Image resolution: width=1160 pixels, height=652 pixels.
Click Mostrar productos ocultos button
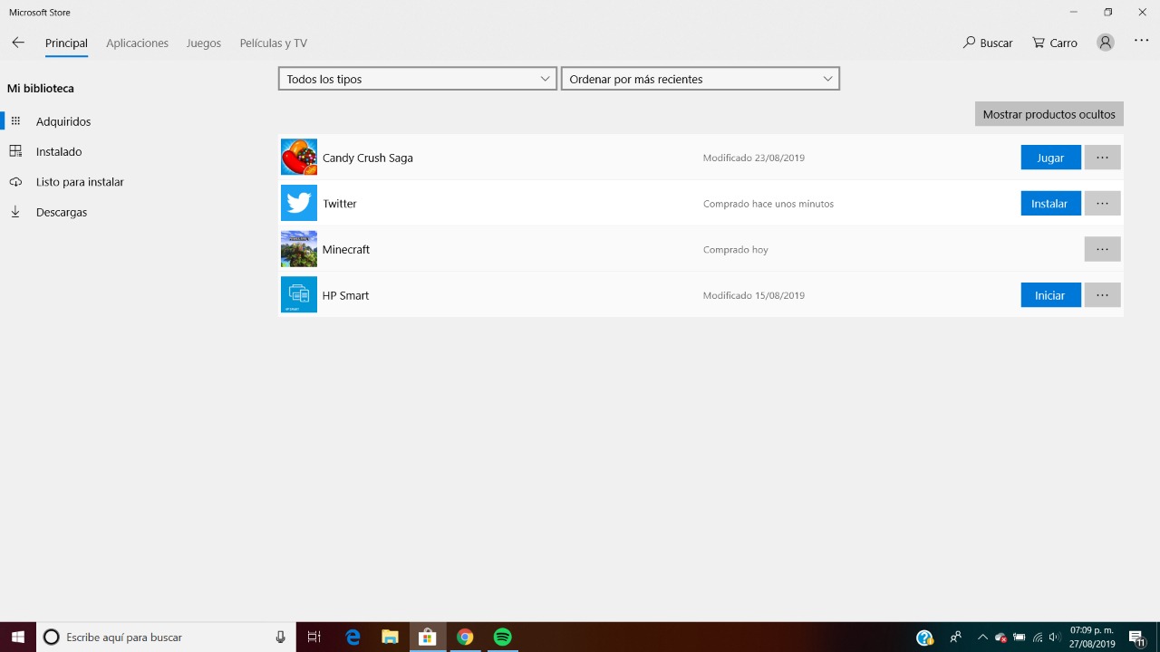click(1049, 114)
